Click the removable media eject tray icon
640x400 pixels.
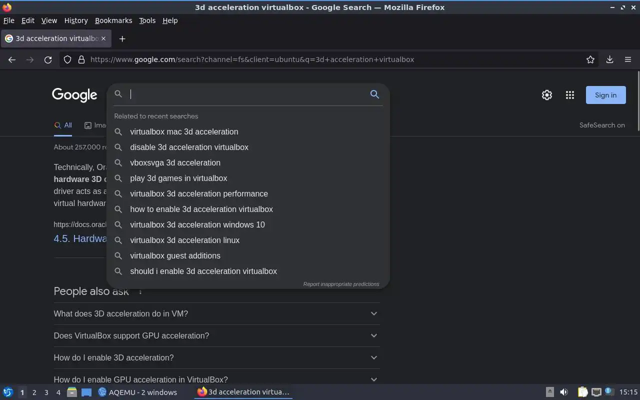tap(549, 392)
